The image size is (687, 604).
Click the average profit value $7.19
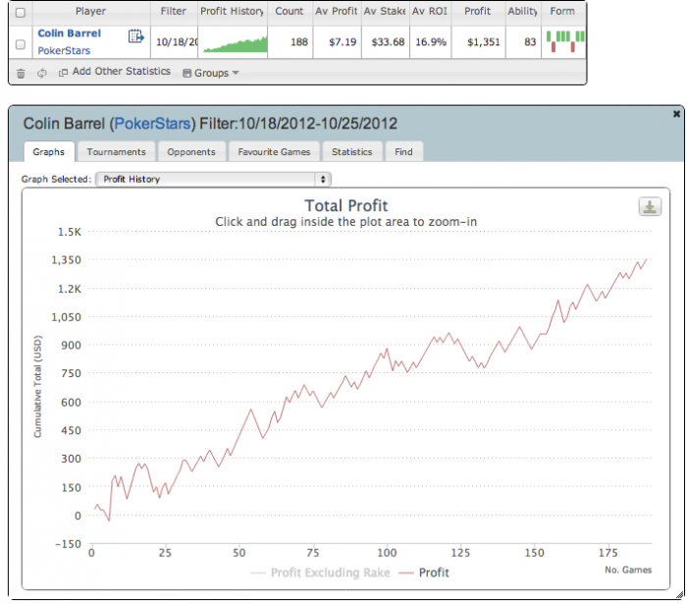(343, 42)
